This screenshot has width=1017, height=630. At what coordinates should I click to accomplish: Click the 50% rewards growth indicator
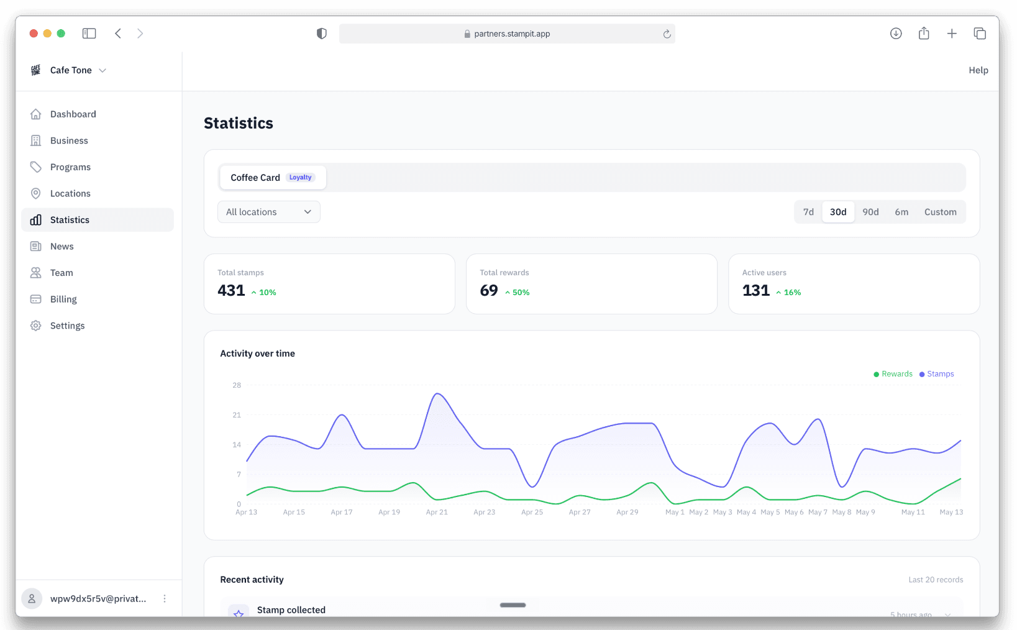[x=517, y=293]
